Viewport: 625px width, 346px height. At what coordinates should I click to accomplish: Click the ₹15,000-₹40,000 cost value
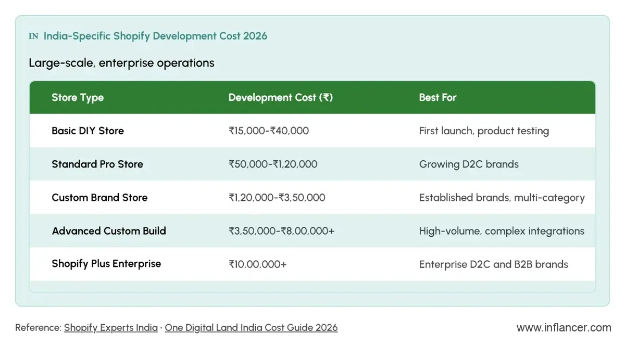point(269,131)
